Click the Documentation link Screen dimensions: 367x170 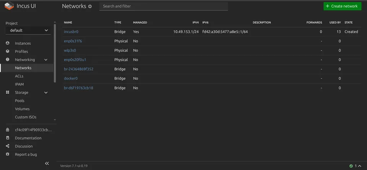coord(28,138)
